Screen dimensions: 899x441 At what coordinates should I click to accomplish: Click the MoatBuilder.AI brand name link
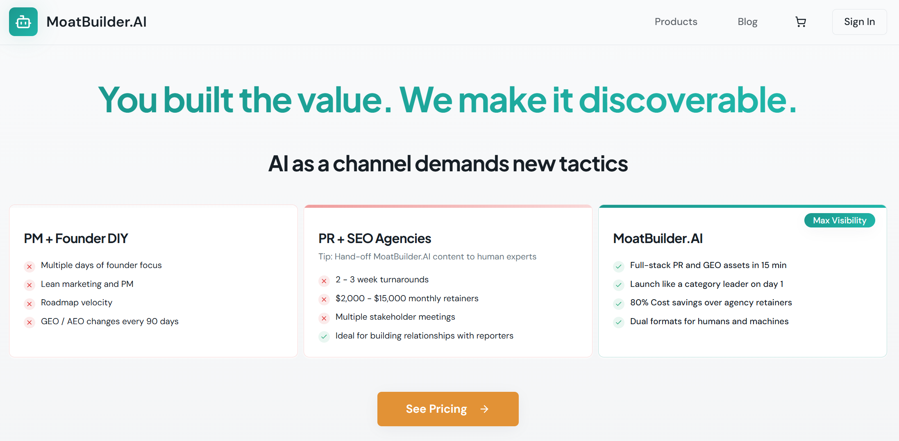pos(96,22)
